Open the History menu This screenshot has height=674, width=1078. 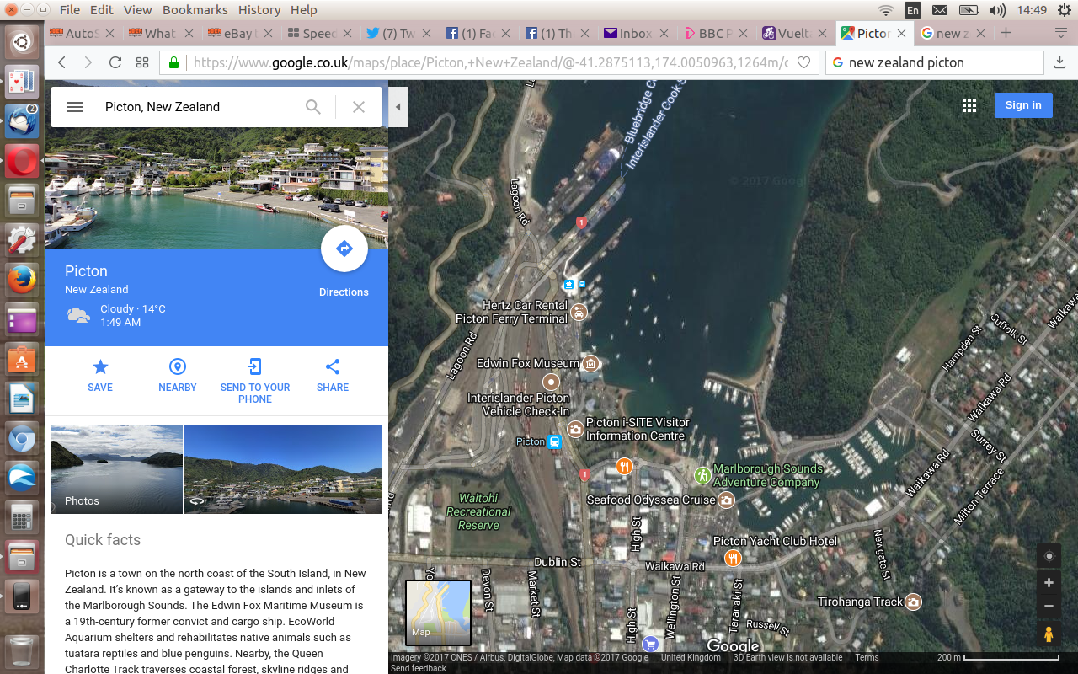(259, 10)
